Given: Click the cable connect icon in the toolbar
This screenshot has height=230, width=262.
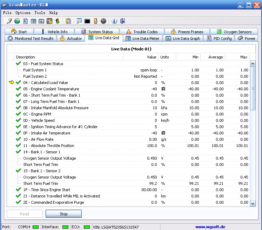Looking at the screenshot, I should click(x=9, y=21).
